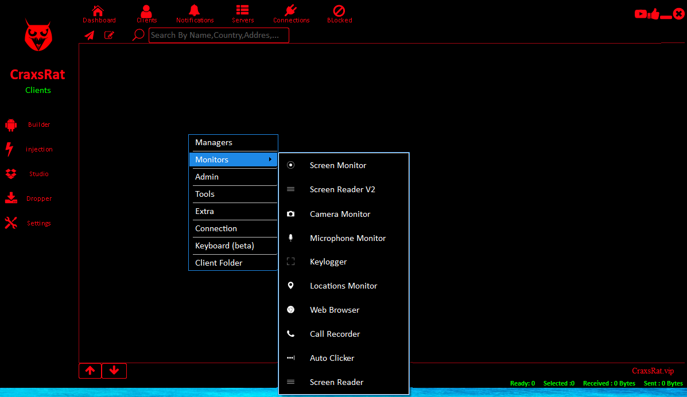Select Admin in the context menu
The image size is (687, 397).
[233, 177]
